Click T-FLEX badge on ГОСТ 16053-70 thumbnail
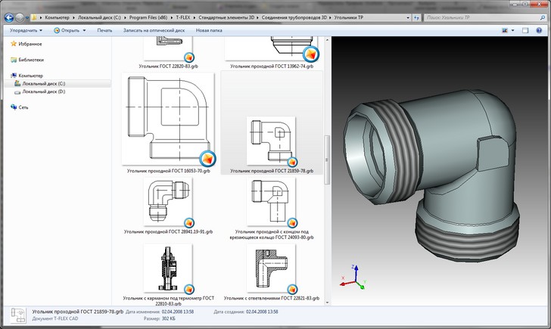 tap(207, 158)
